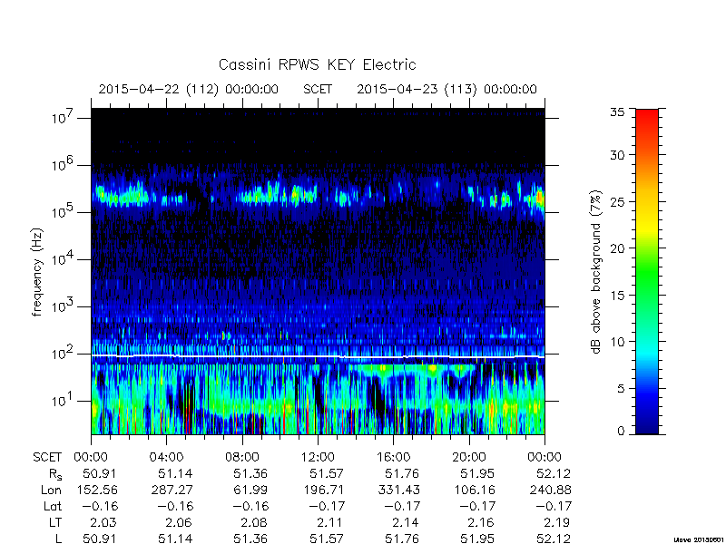Click the longitude value 196.71
The height and width of the screenshot is (544, 726).
click(324, 490)
